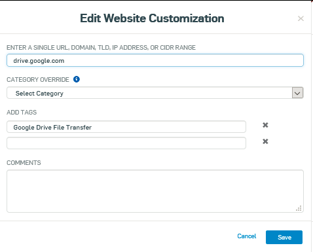Click the Category Override info icon
313x252 pixels.
point(77,79)
